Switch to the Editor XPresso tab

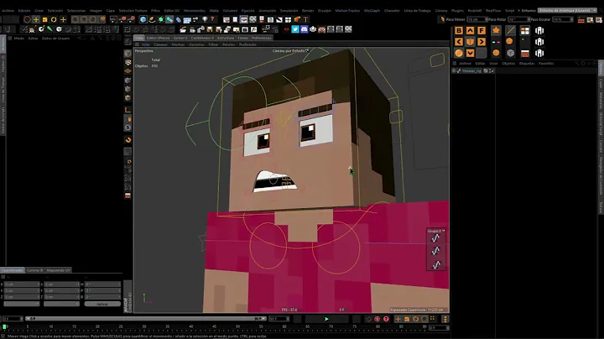(158, 38)
